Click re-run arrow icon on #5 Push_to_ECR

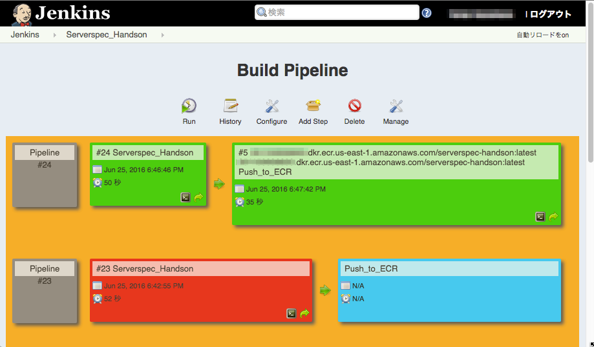pos(553,217)
